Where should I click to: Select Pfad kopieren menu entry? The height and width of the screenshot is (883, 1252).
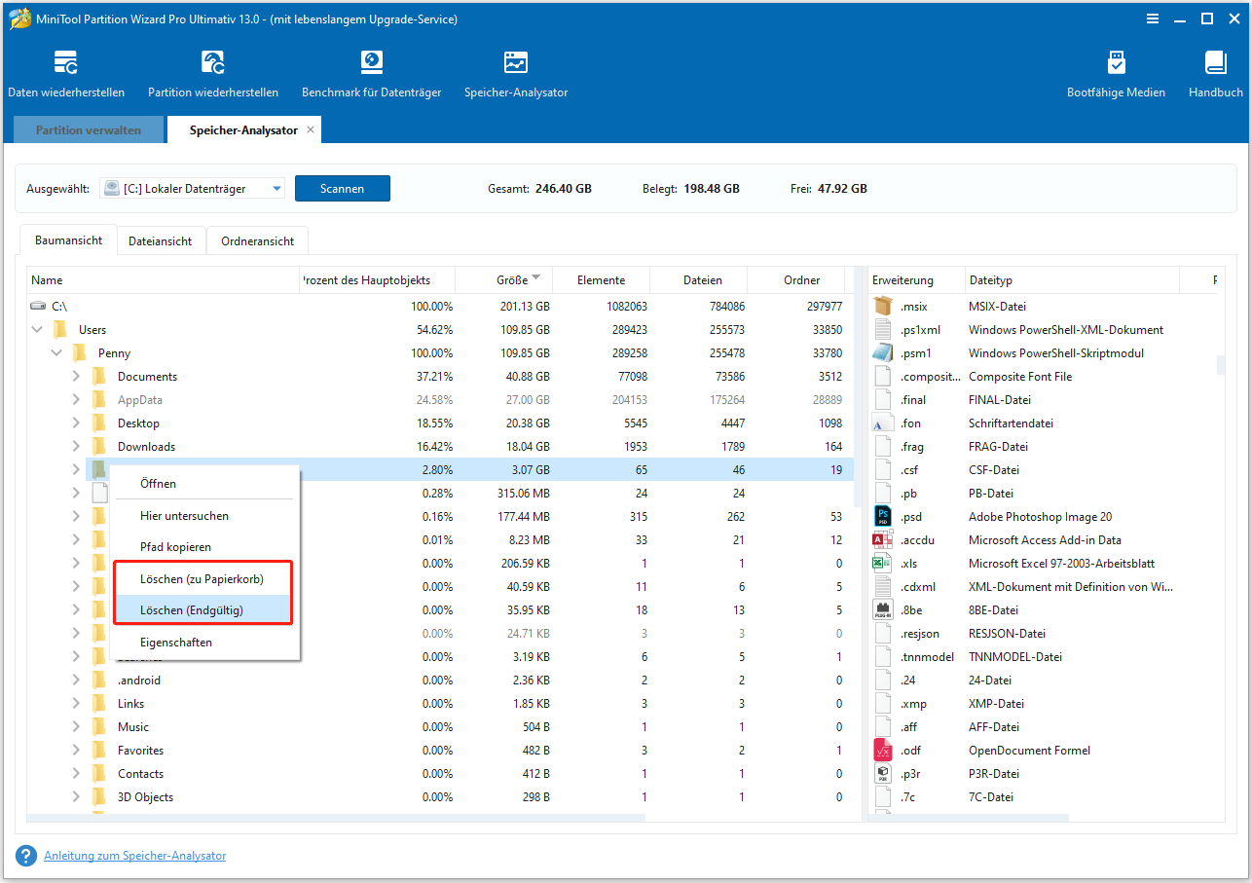pos(175,547)
